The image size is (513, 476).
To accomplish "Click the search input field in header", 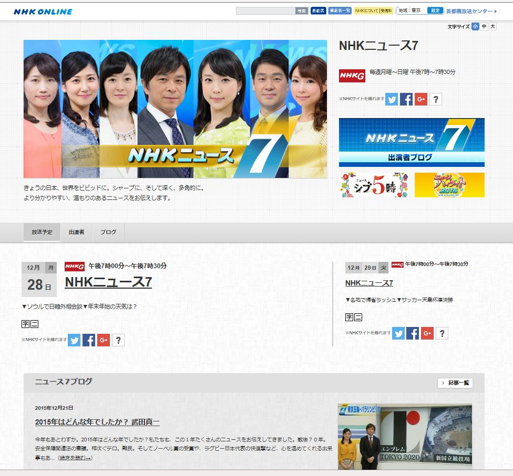I will click(x=265, y=11).
